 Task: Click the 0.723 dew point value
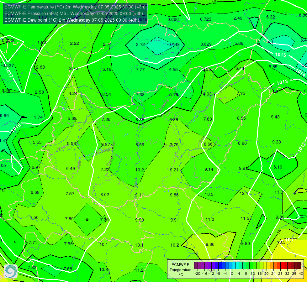(x=206, y=19)
